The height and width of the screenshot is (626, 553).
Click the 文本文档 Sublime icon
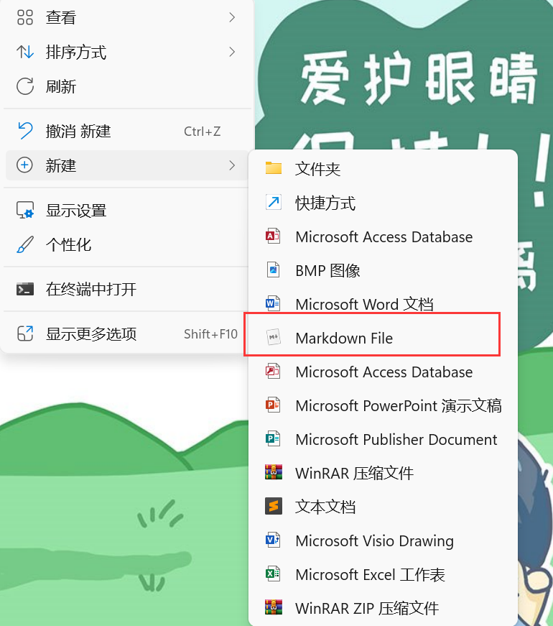tap(274, 506)
